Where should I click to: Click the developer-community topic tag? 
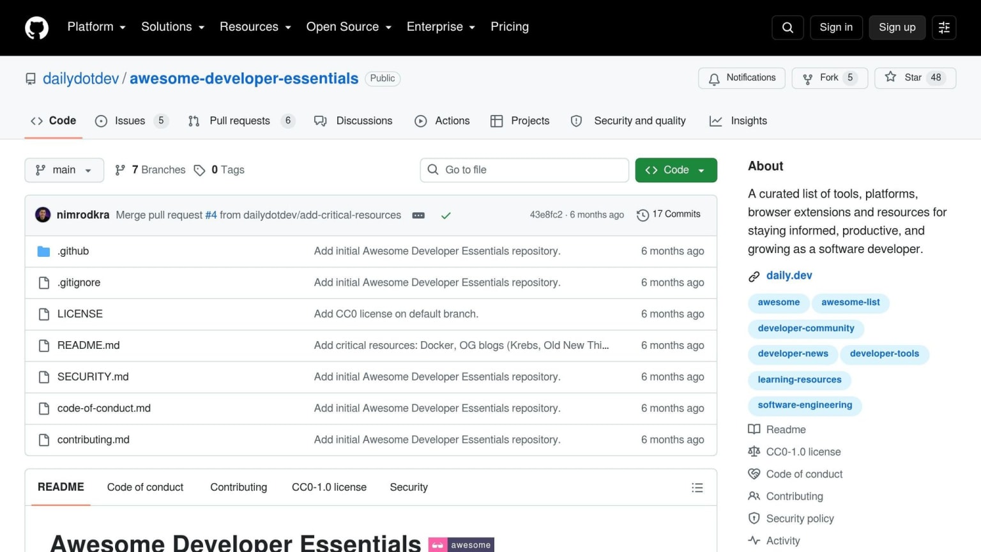tap(806, 328)
